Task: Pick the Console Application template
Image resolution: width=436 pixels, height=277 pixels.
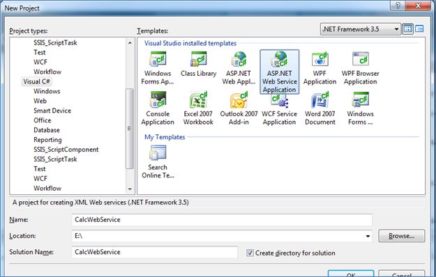Action: click(x=158, y=109)
